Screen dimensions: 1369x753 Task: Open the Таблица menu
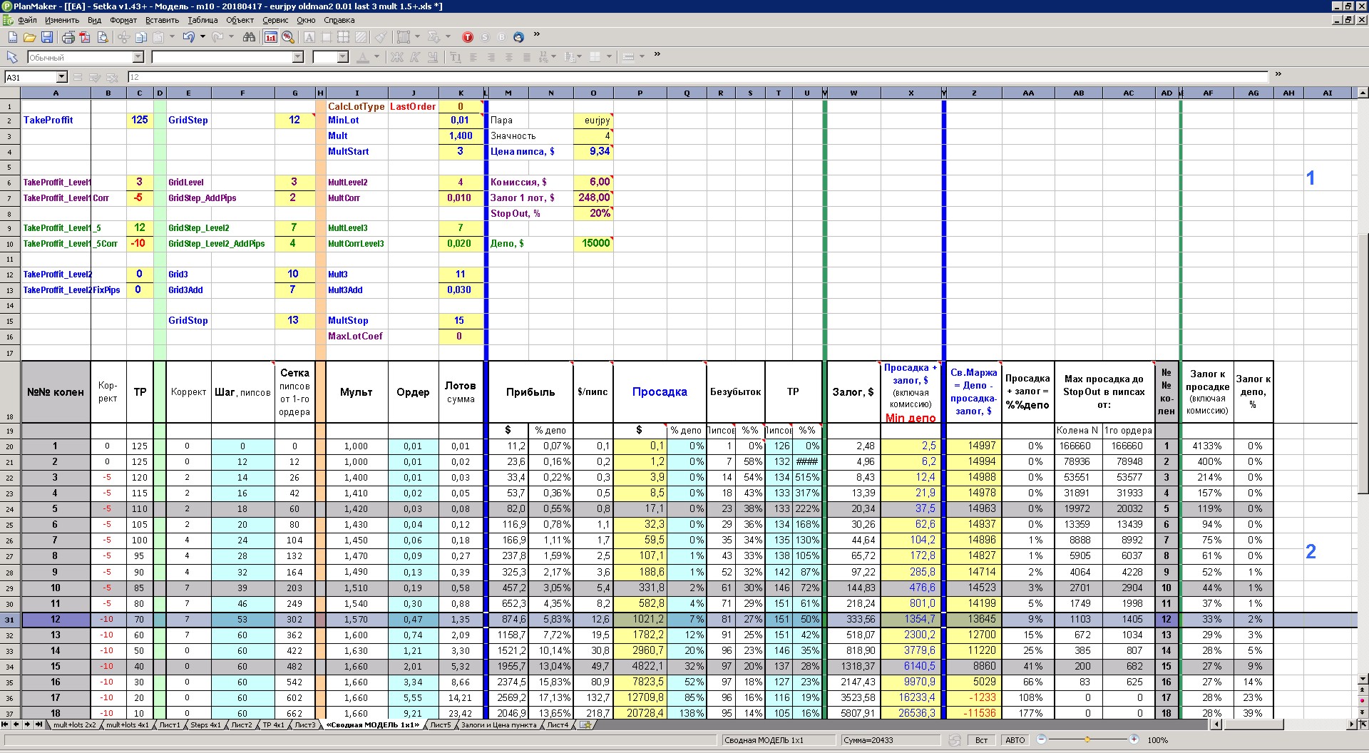(202, 20)
